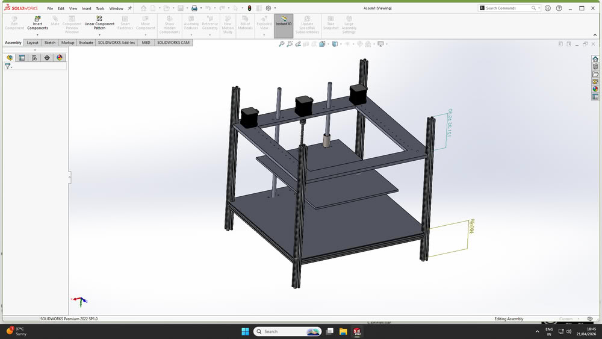Open the PropertyManager tab icon

point(22,58)
